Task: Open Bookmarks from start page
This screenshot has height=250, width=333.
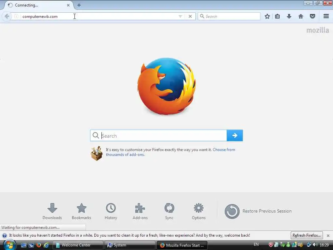Action: click(81, 211)
